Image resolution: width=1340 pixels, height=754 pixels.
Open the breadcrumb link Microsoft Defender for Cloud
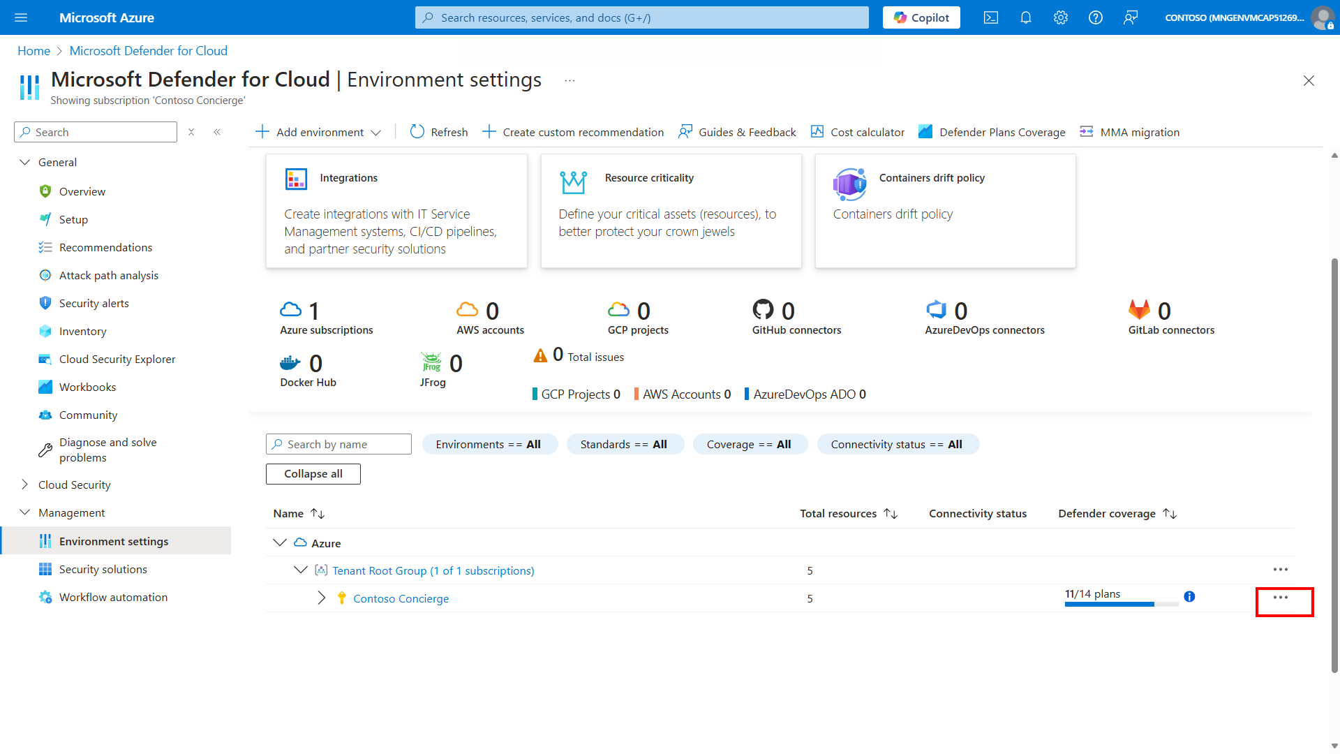148,50
